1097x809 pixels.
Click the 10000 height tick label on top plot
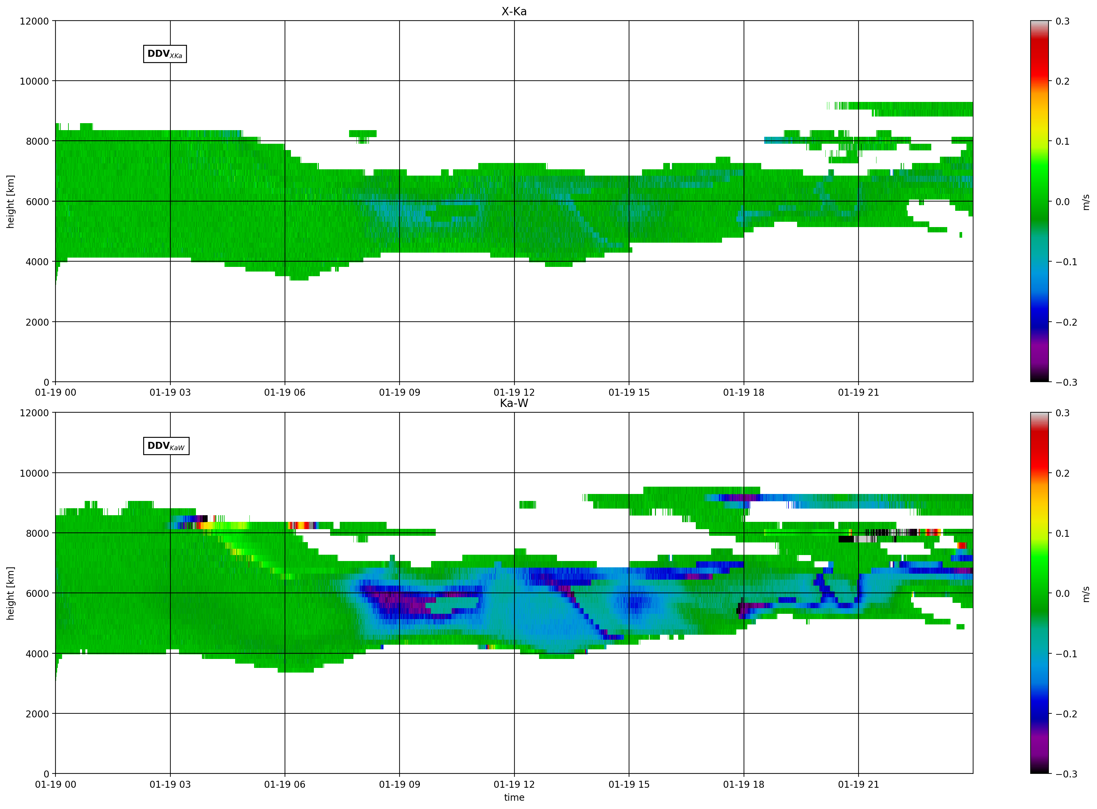34,81
